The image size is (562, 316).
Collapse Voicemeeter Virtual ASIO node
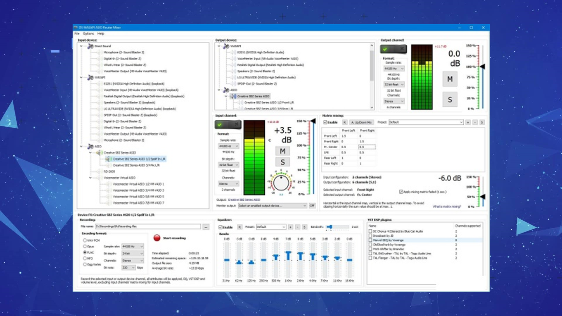point(90,178)
